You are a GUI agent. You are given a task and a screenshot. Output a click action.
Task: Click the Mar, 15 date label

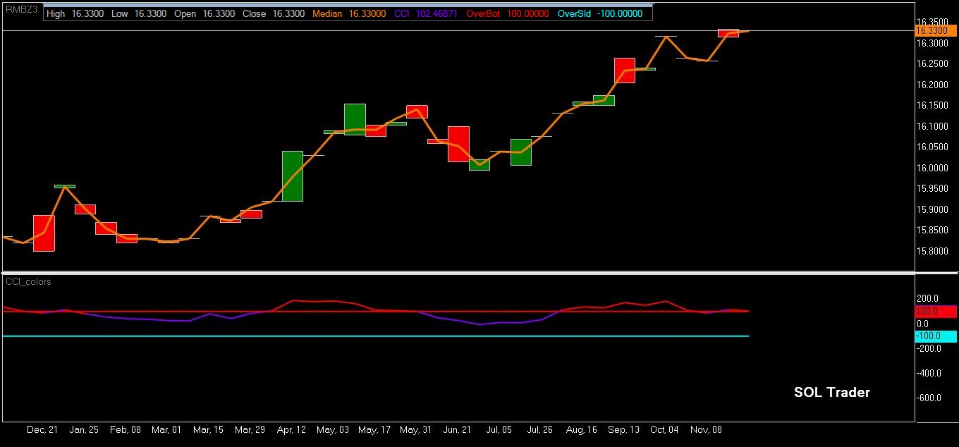coord(209,429)
